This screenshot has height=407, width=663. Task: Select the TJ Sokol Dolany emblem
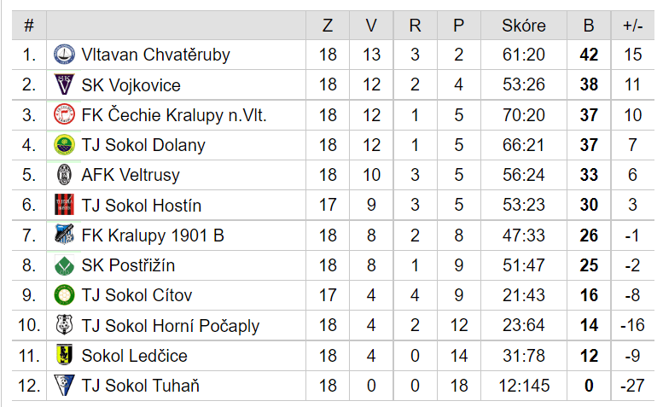64,144
